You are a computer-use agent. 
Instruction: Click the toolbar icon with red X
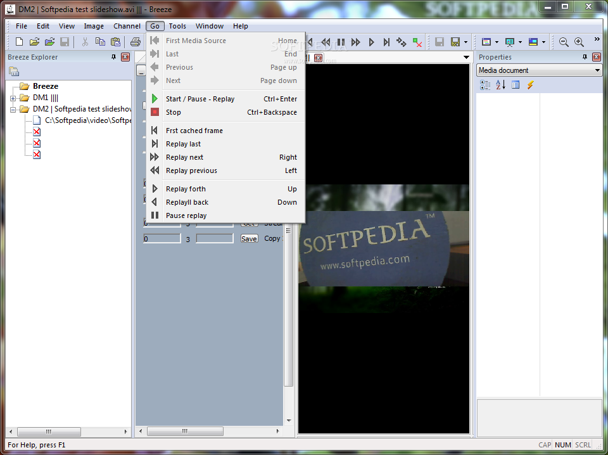point(417,42)
